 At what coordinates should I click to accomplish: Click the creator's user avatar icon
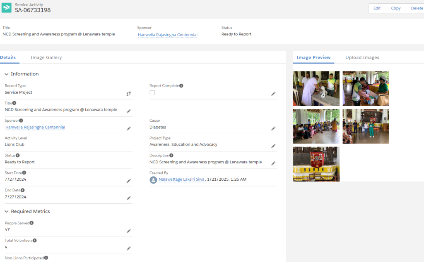pos(153,180)
